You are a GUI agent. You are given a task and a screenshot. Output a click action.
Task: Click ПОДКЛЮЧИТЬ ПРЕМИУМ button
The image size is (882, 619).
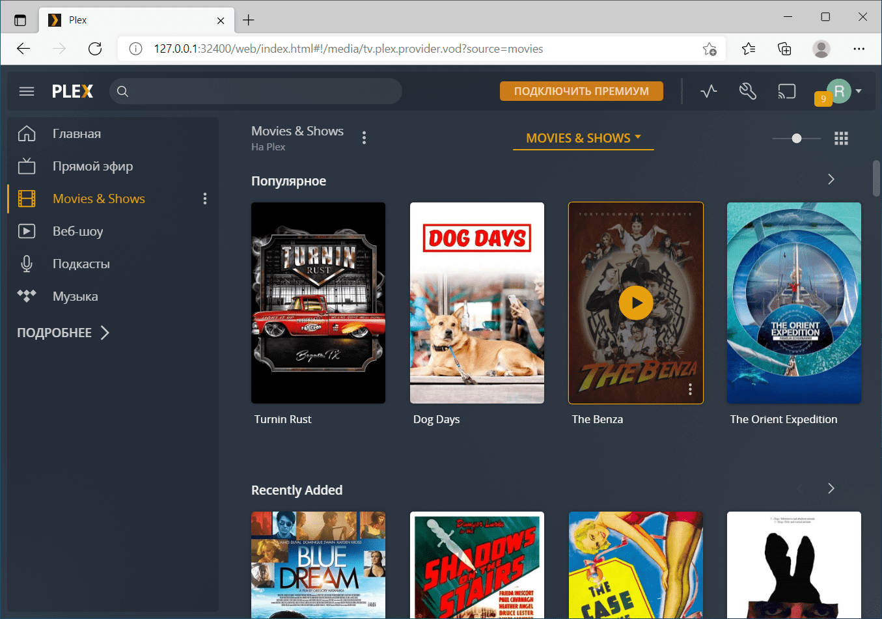coord(581,91)
